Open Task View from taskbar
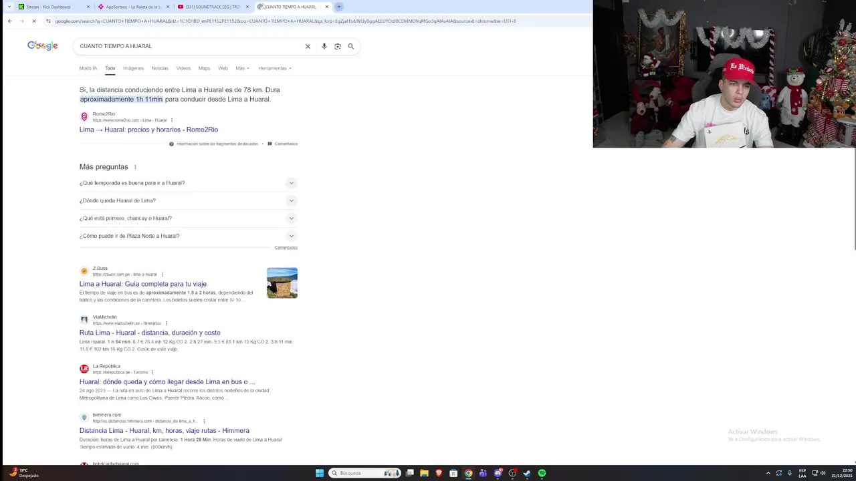This screenshot has height=481, width=856. 409,473
